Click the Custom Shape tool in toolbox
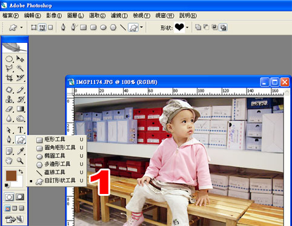 (21, 140)
